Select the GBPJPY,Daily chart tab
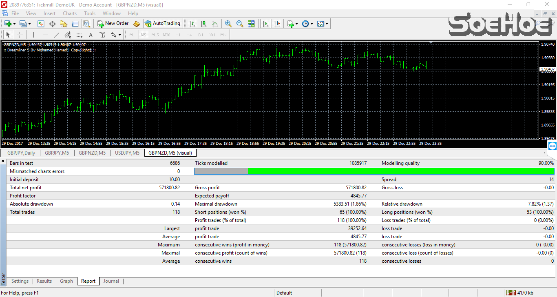The width and height of the screenshot is (557, 297). 21,153
